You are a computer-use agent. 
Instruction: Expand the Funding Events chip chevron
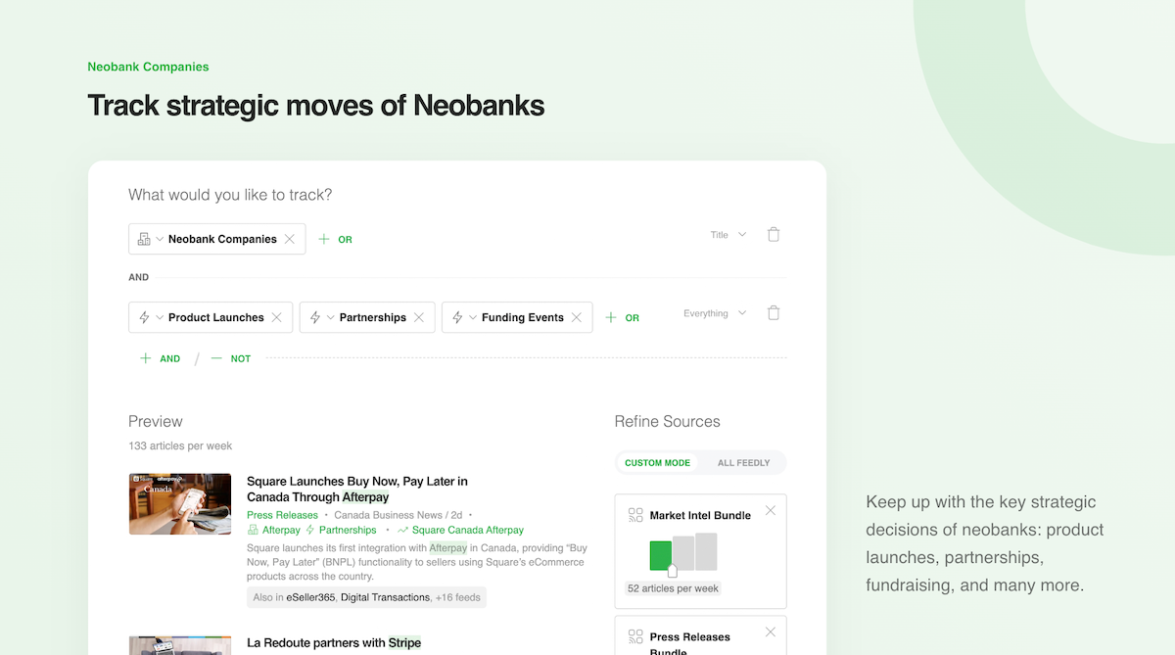473,317
